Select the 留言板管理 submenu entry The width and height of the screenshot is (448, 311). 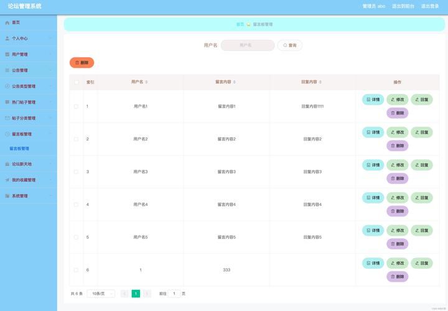point(19,149)
